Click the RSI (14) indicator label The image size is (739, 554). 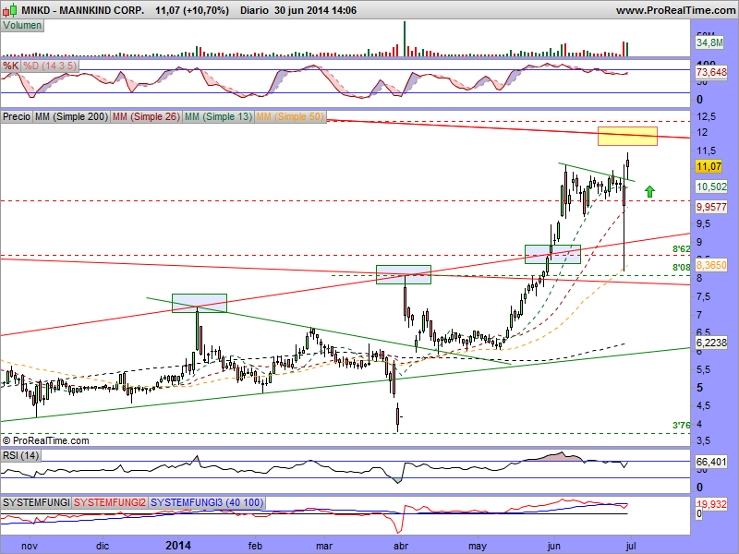pos(20,455)
